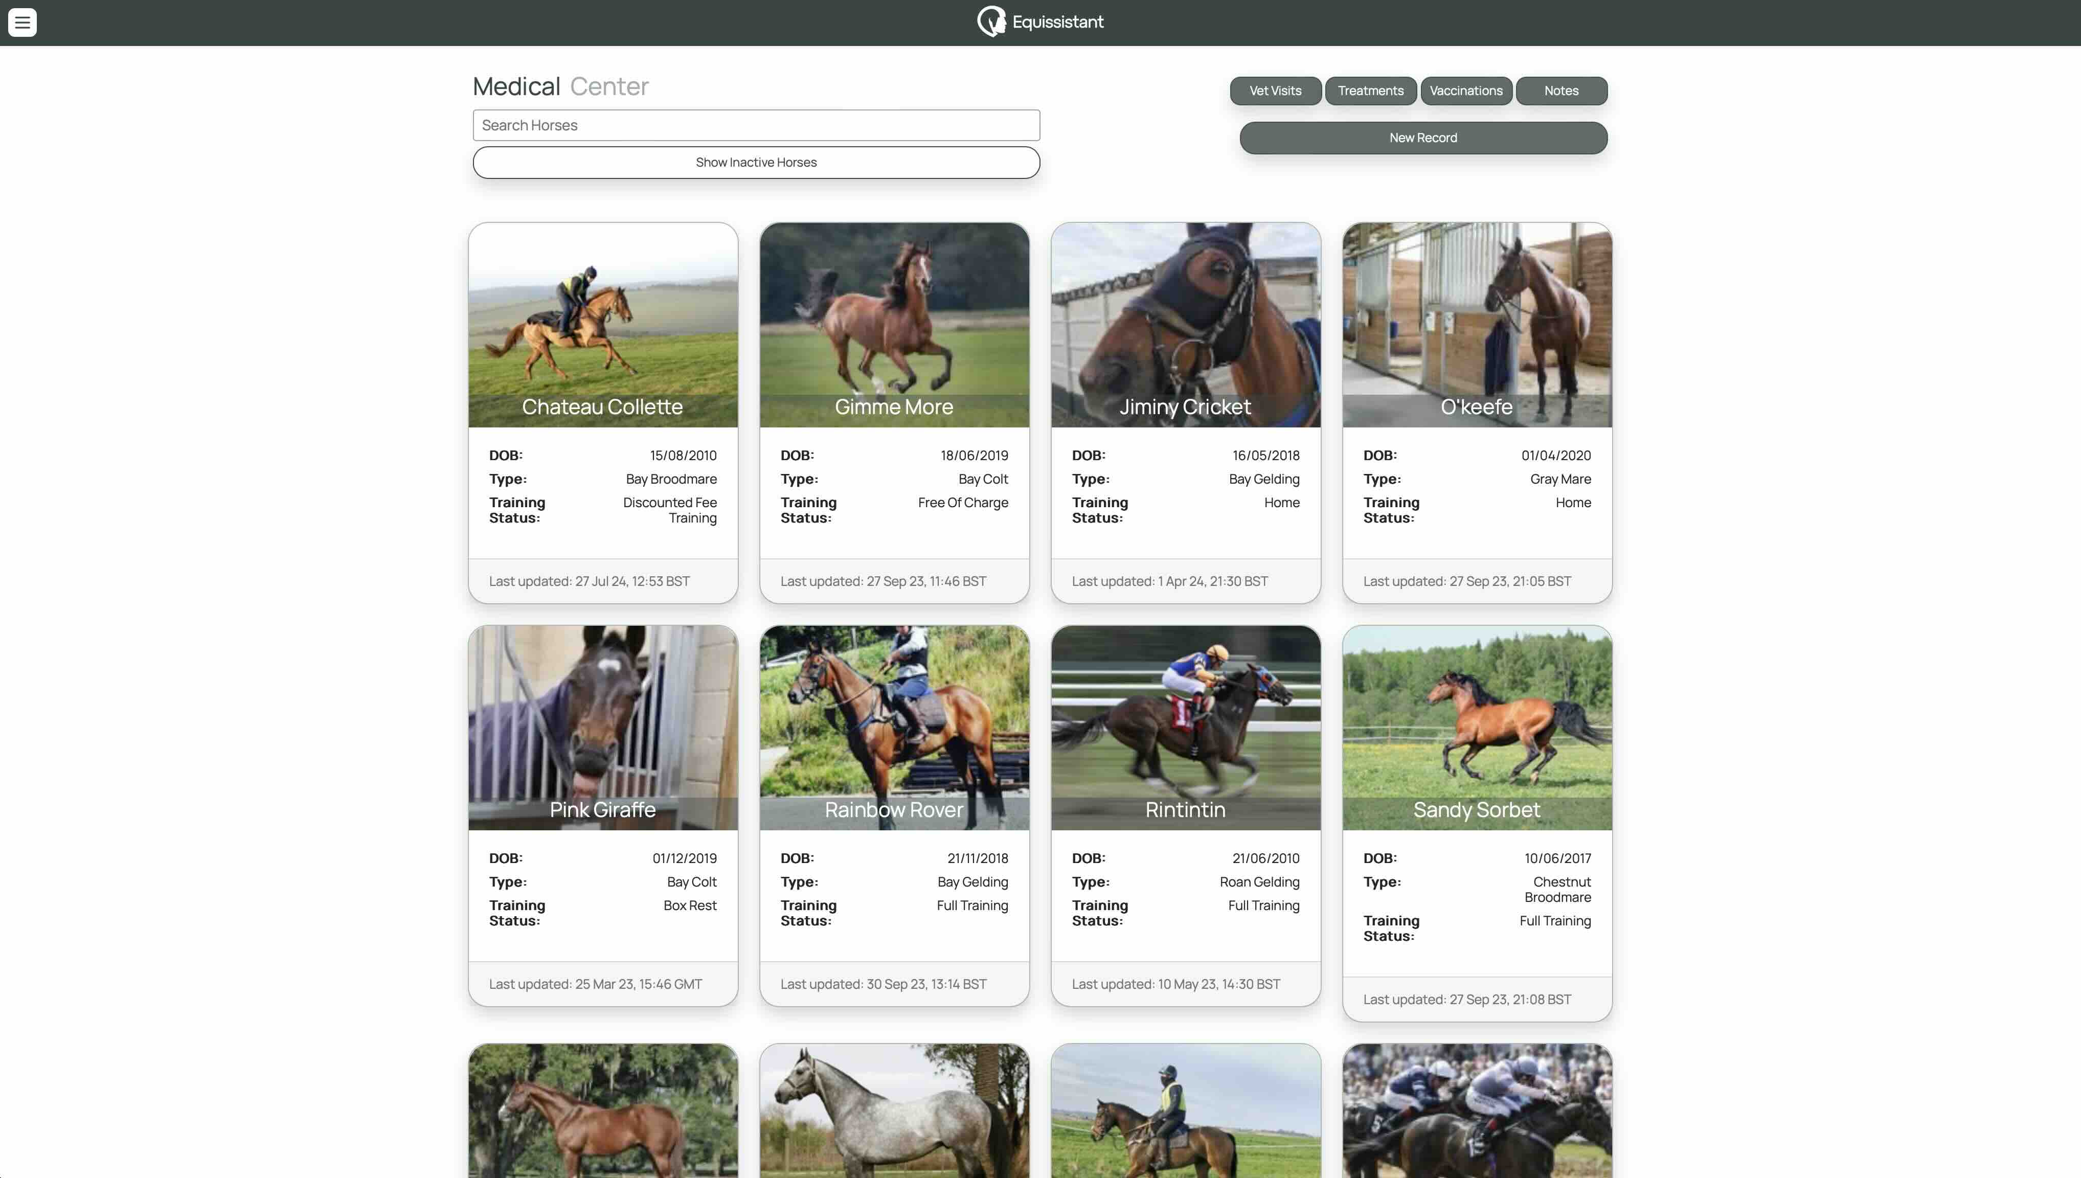Focus the Search Horses field
This screenshot has height=1178, width=2081.
click(x=756, y=125)
